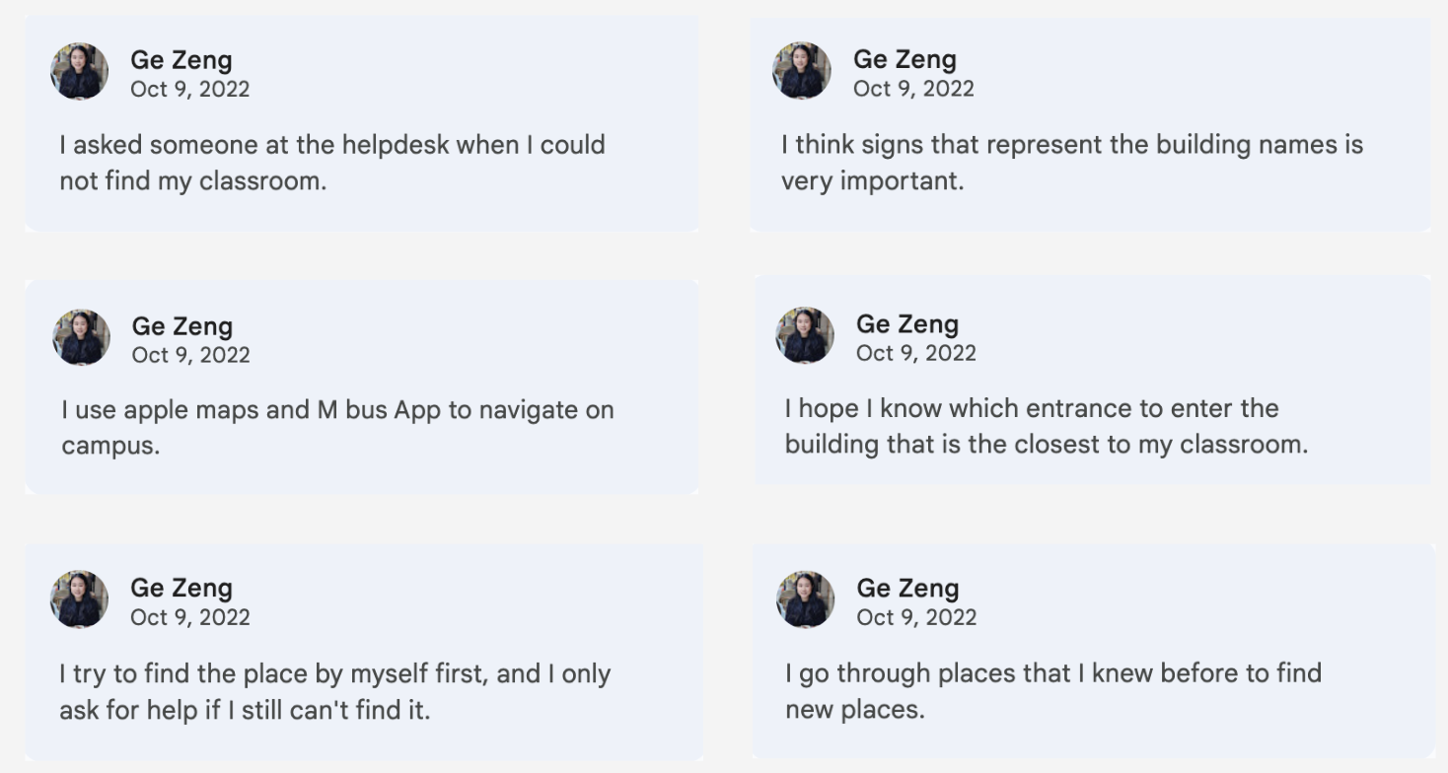The width and height of the screenshot is (1448, 773).
Task: Click Ge Zeng name on building signs note
Action: pyautogui.click(x=905, y=59)
